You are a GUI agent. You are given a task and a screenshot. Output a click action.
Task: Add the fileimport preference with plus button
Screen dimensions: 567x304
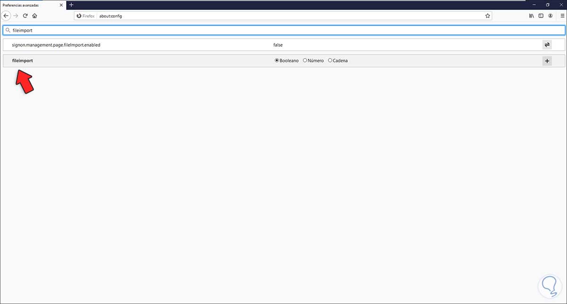[547, 61]
